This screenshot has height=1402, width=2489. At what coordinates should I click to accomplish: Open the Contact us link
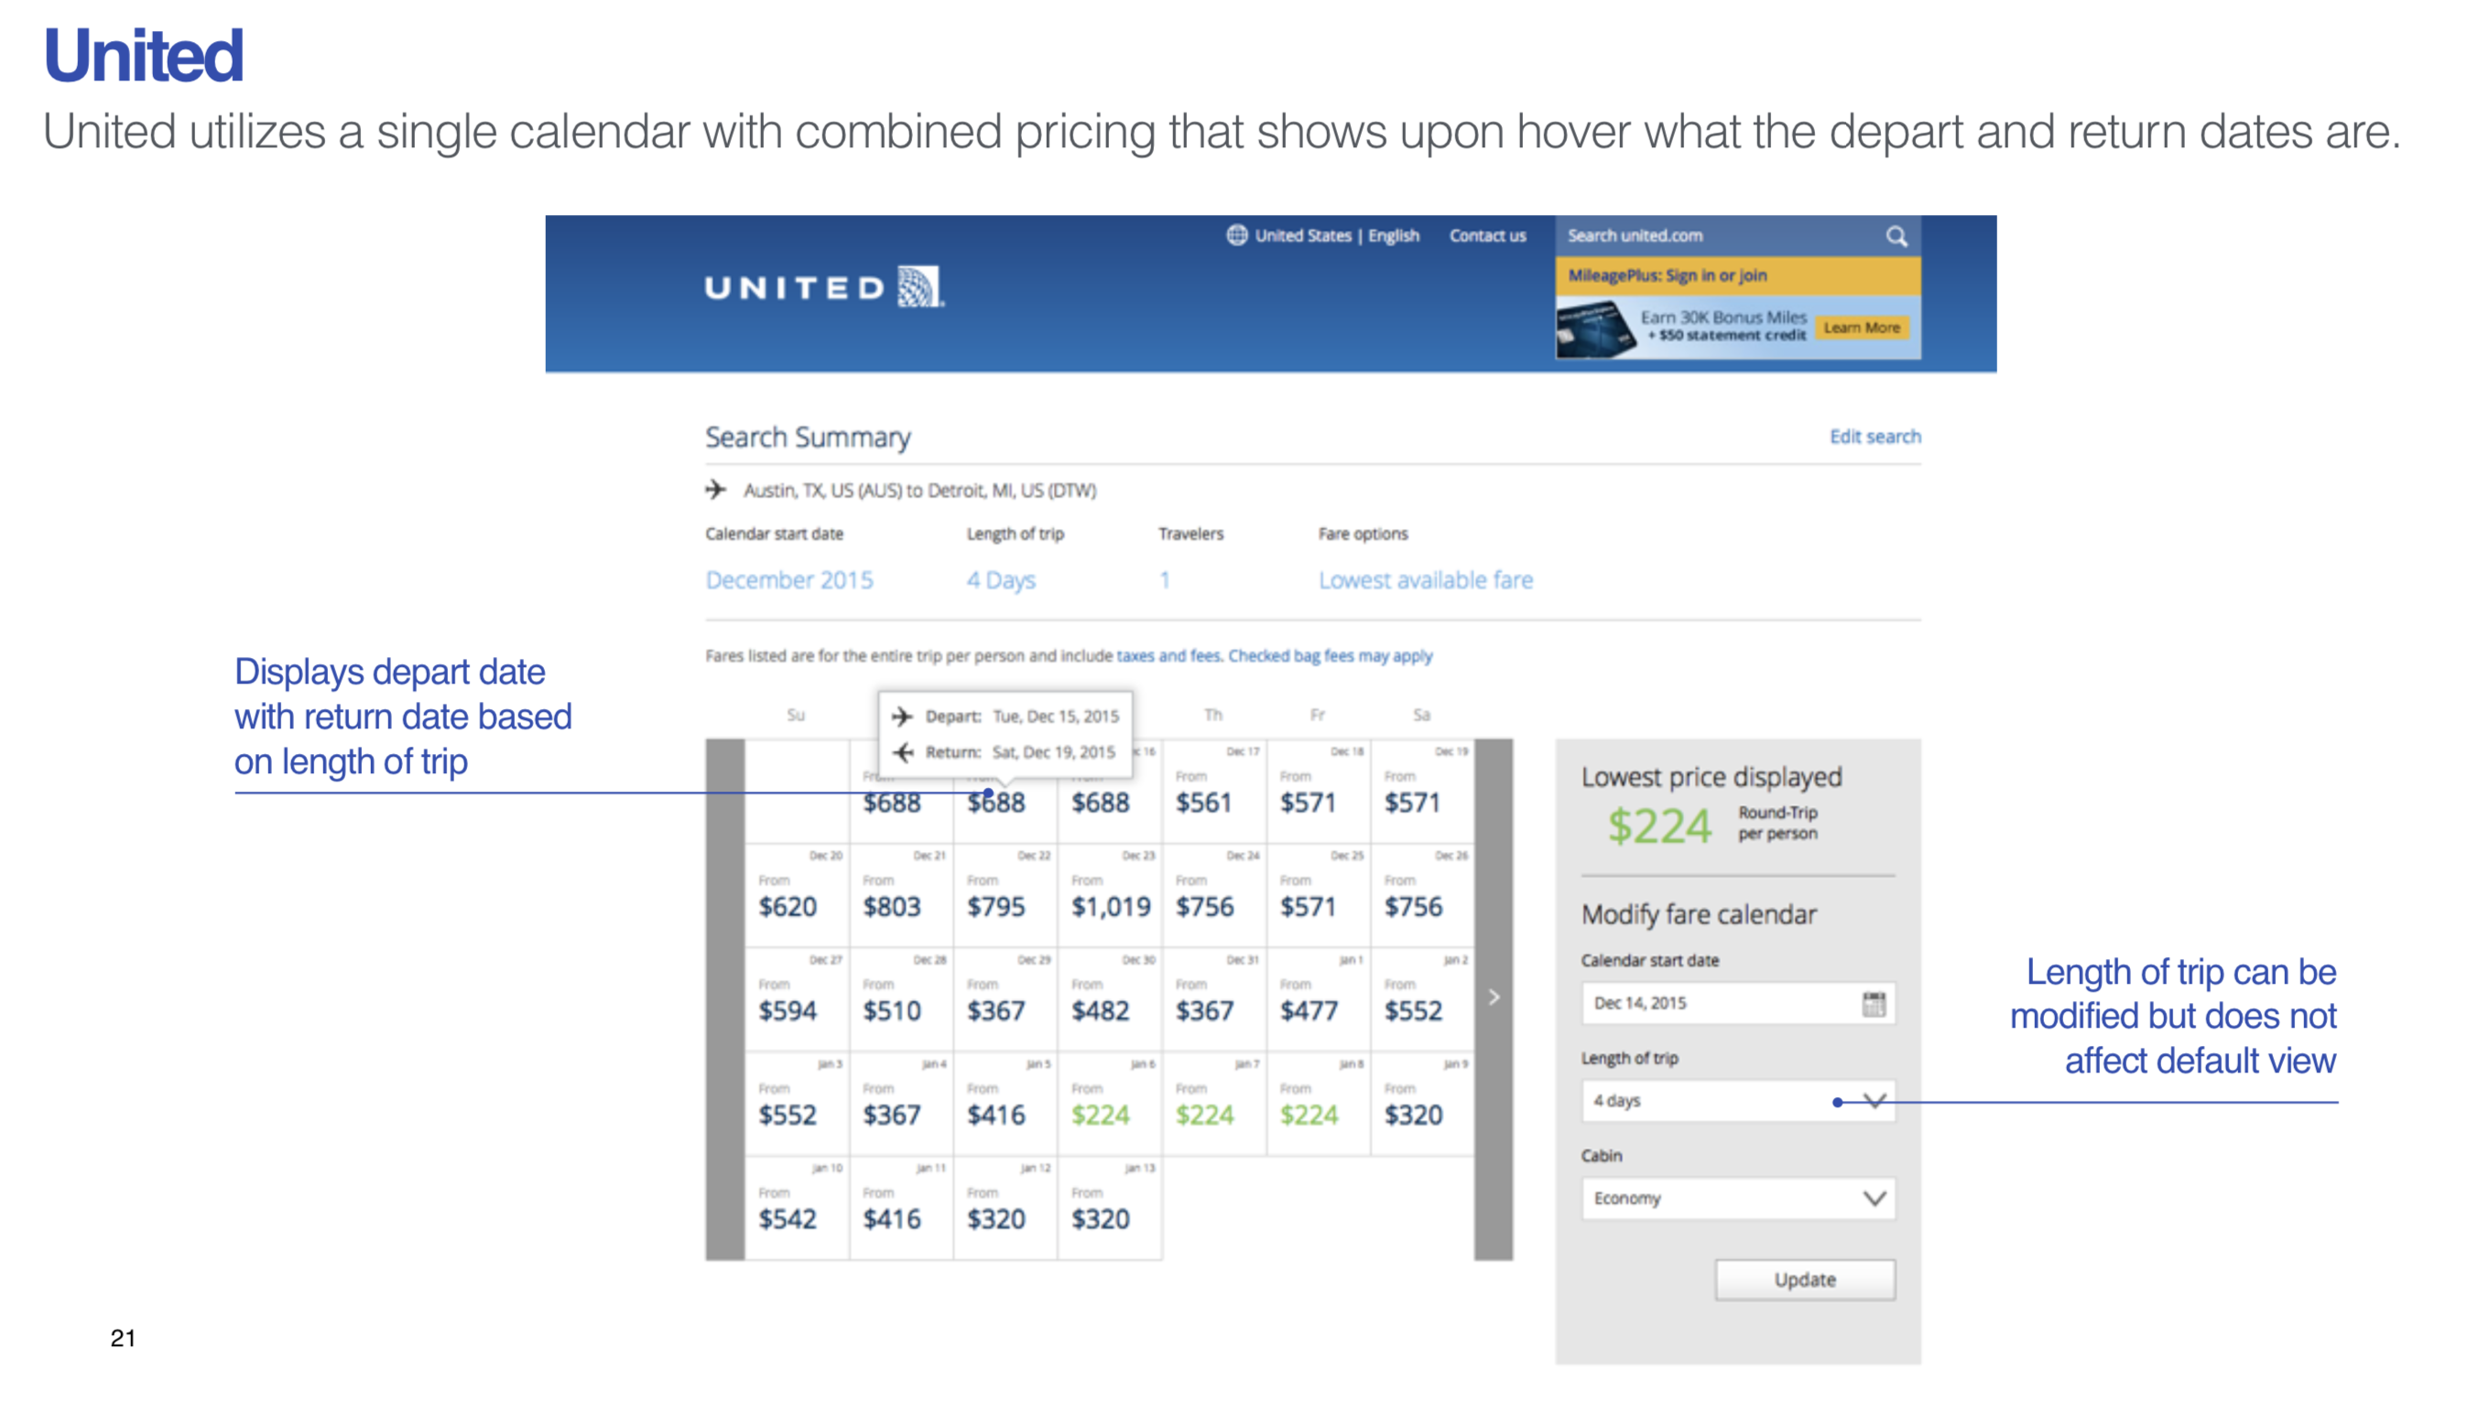(1487, 235)
